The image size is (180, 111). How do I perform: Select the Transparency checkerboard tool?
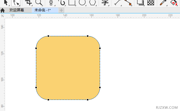[x=151, y=3]
